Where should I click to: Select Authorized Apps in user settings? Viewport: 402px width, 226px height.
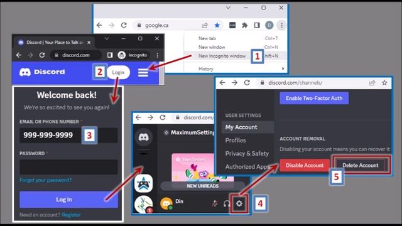tap(248, 166)
